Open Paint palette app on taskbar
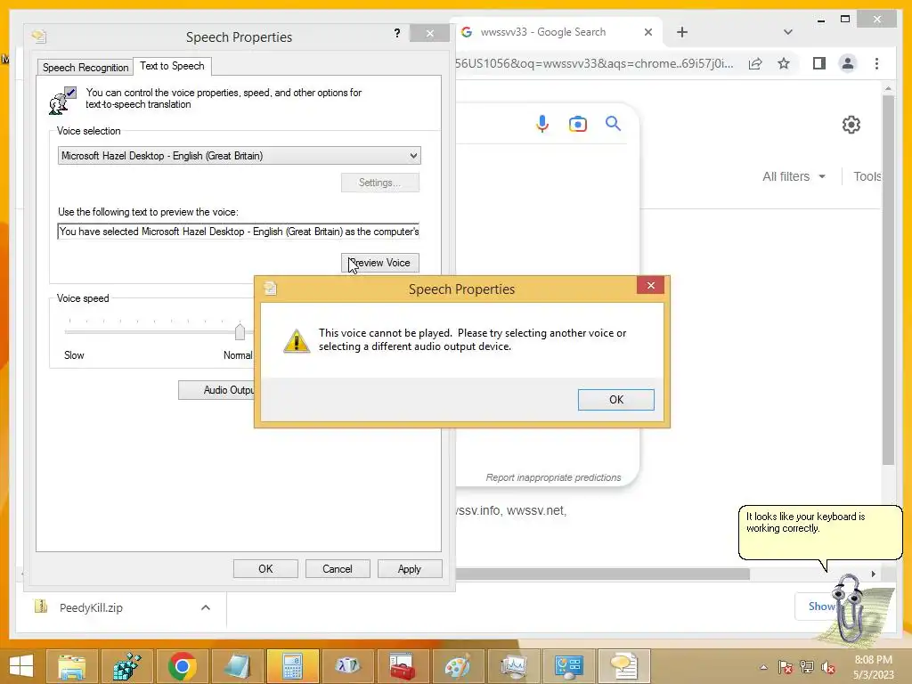912x684 pixels. (459, 666)
